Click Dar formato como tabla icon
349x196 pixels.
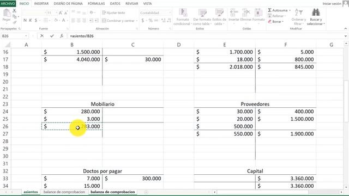point(202,13)
